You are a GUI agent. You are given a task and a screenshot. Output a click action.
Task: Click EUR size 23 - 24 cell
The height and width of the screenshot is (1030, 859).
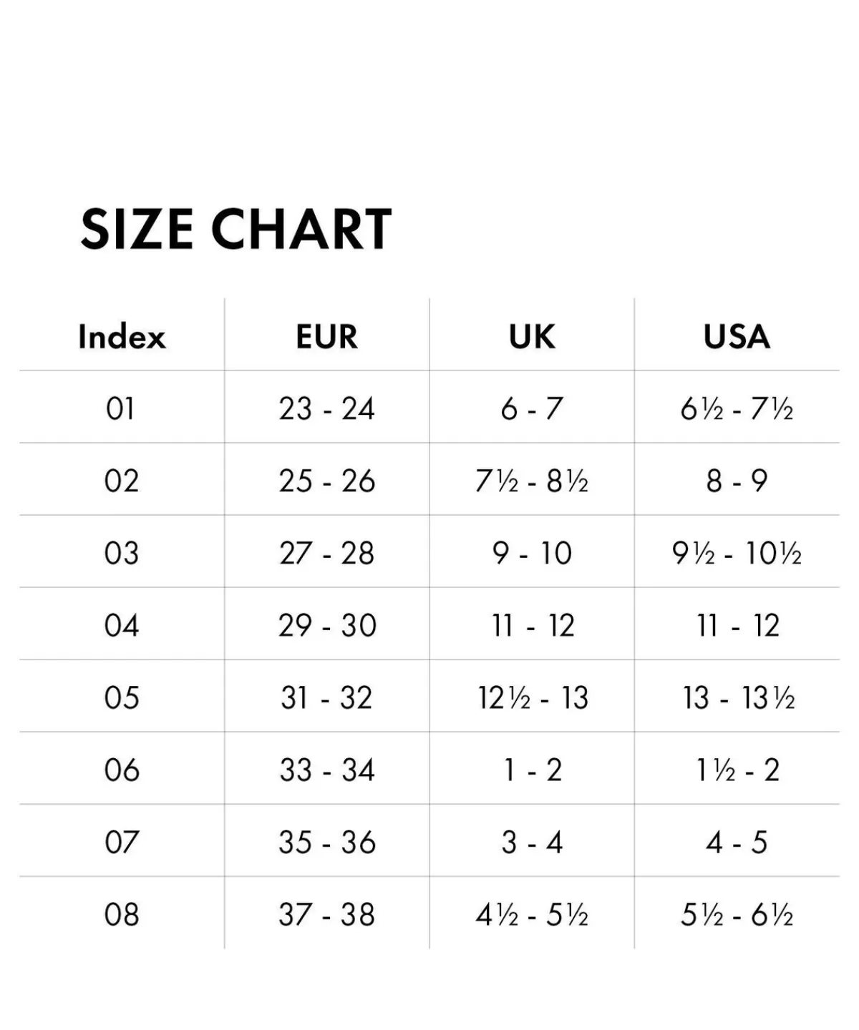pos(326,408)
